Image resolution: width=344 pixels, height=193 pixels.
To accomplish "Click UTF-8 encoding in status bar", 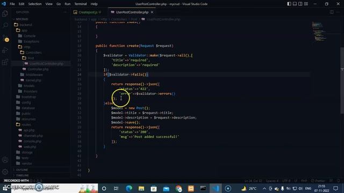I will 286,181.
